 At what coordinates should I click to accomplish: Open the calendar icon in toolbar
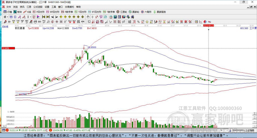coord(111,17)
